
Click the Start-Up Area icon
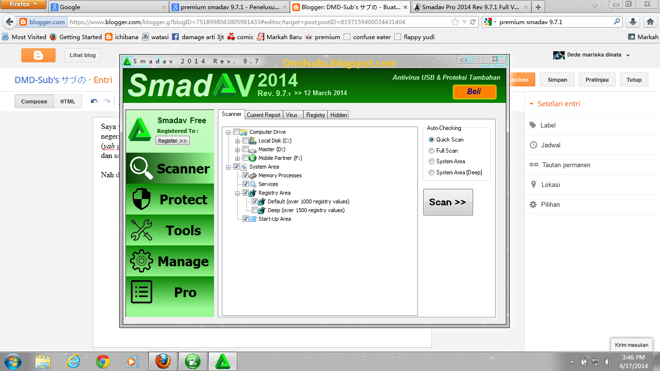pos(253,219)
